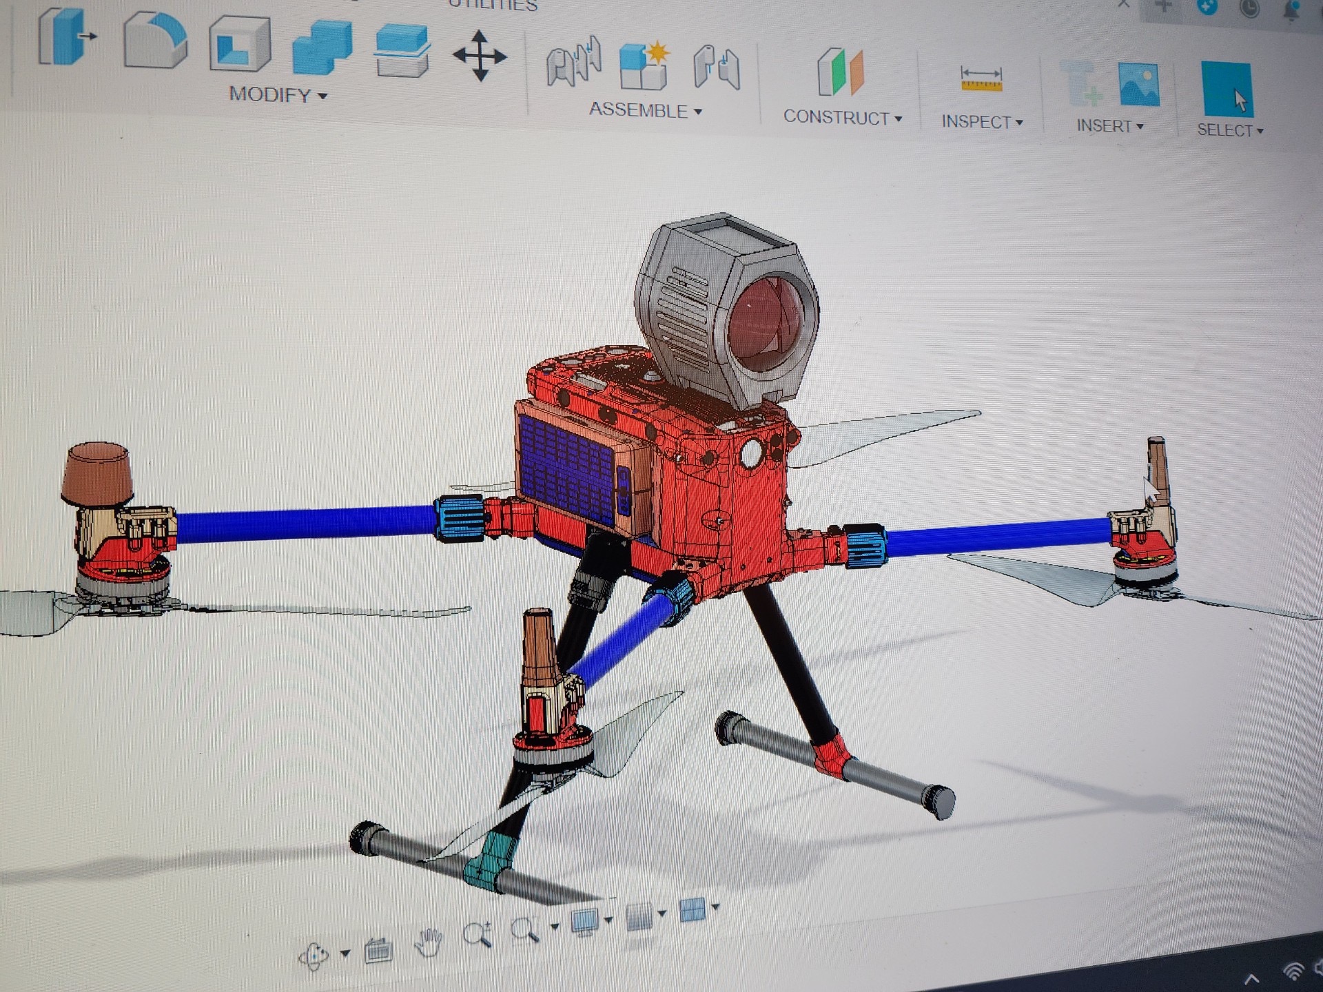
Task: Expand the Viewports dropdown arrow
Action: click(716, 907)
